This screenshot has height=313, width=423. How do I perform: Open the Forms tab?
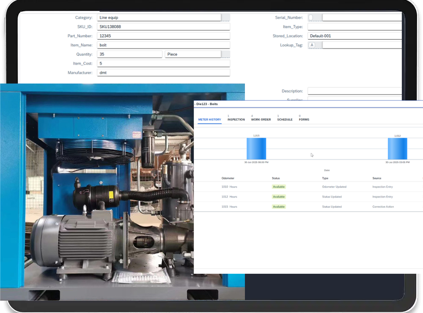[304, 120]
